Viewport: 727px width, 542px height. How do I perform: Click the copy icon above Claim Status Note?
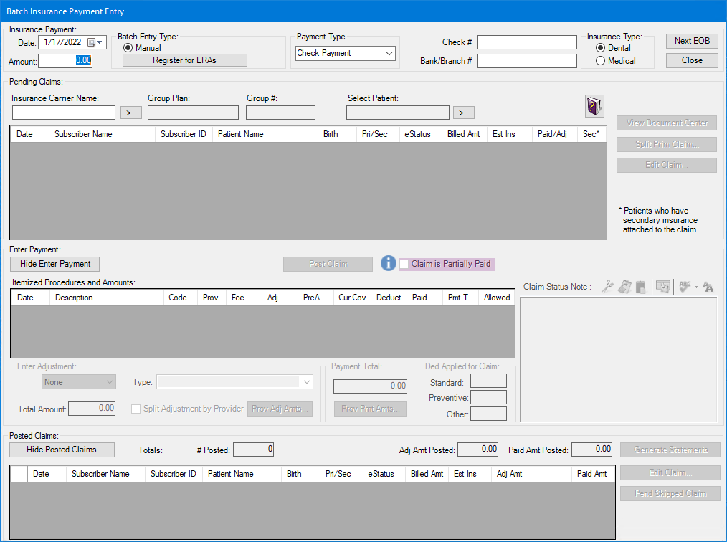624,287
